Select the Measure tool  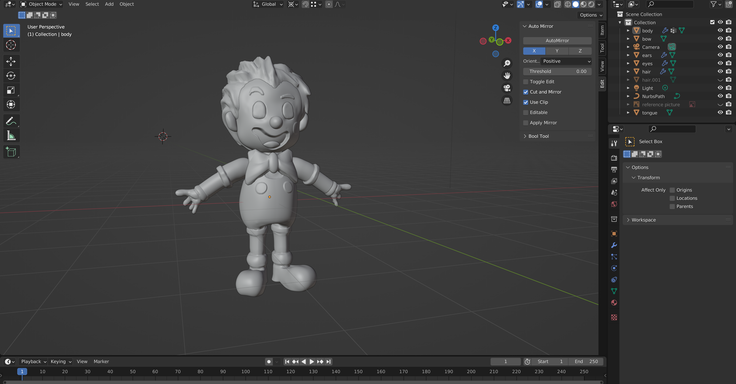[x=11, y=136]
